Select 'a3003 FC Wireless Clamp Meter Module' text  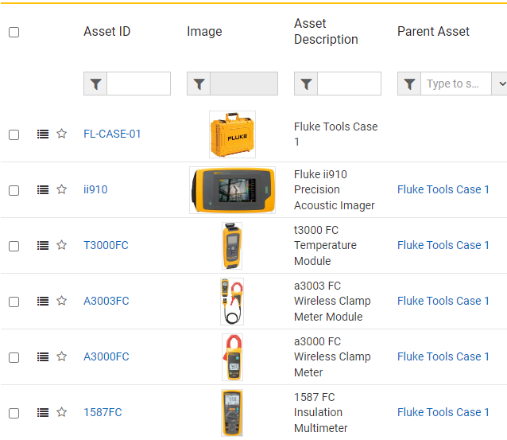coord(332,301)
